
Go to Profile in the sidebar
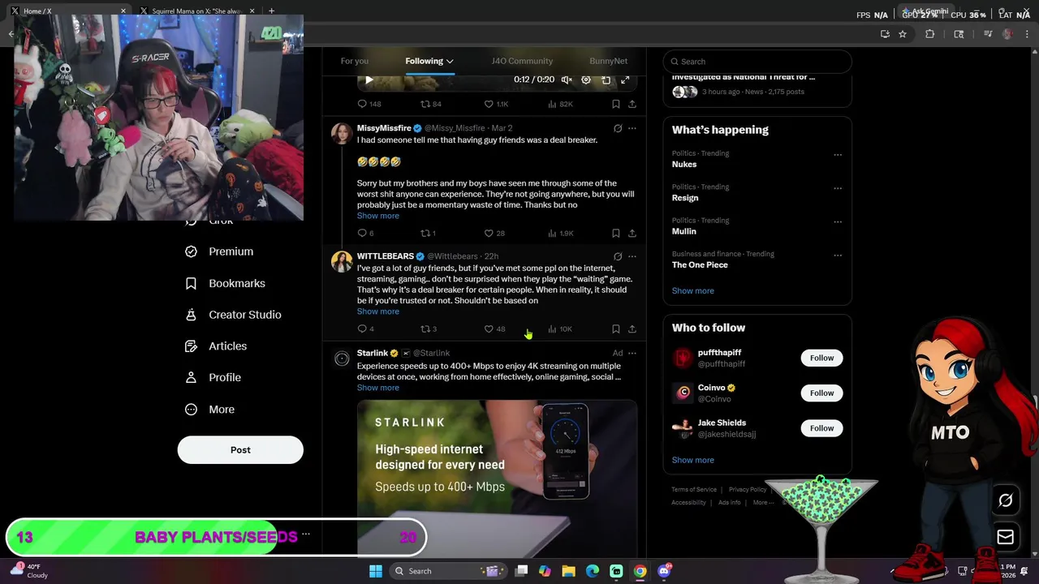[213, 377]
